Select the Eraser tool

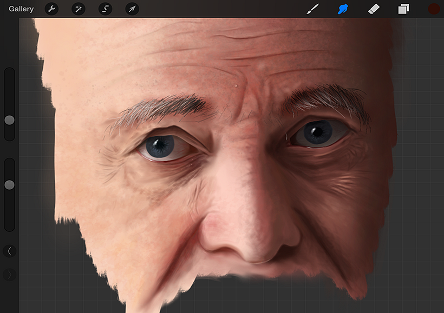tap(374, 9)
